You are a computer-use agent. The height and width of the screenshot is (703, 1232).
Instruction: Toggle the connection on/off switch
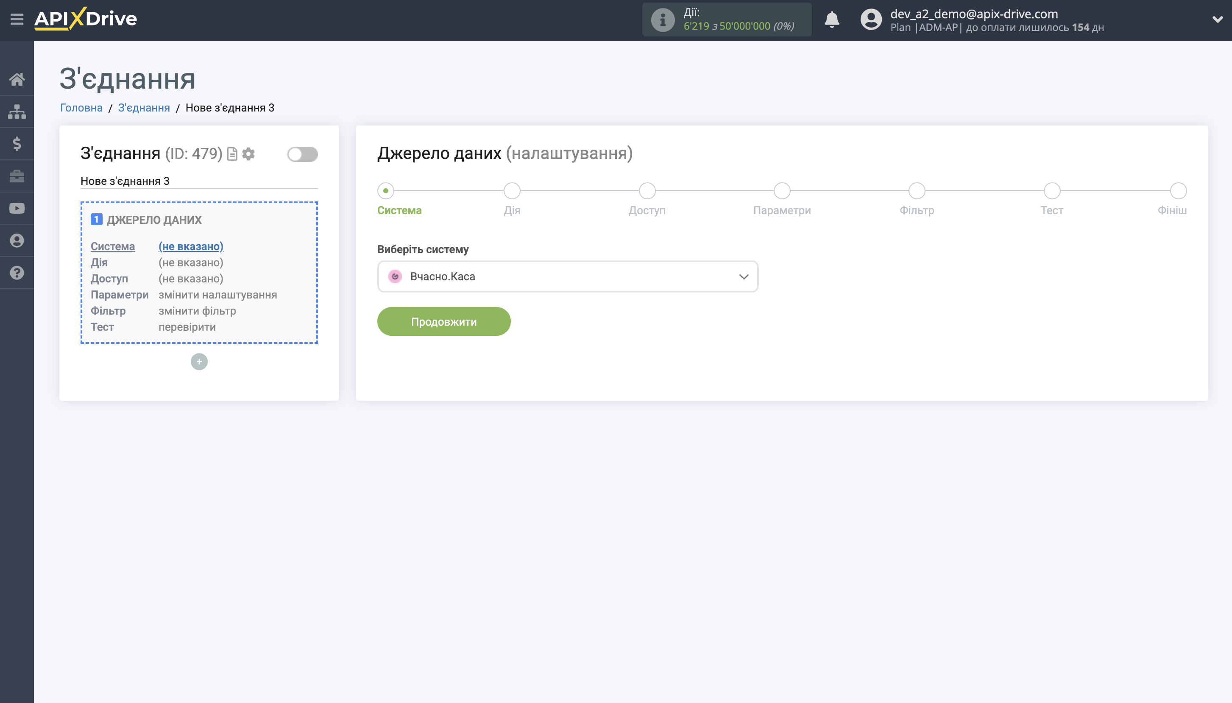[302, 154]
